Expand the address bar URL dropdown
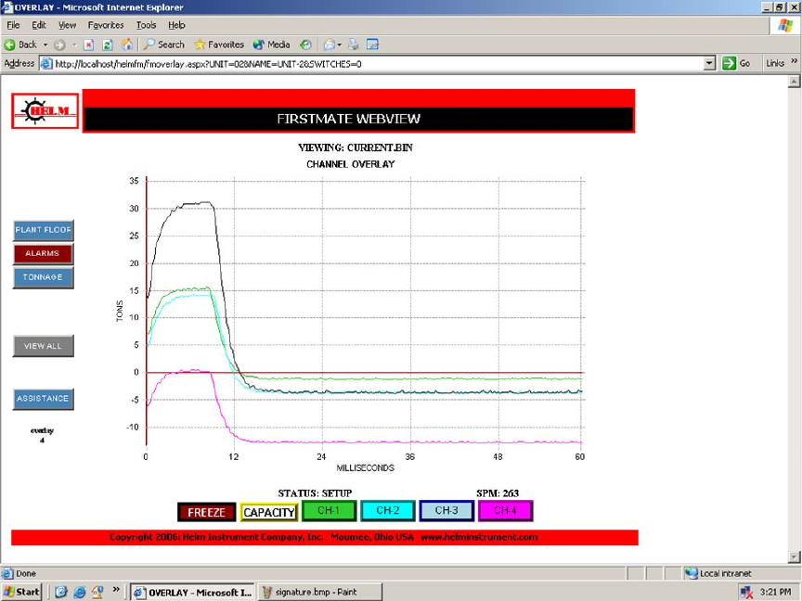The image size is (802, 601). (709, 64)
